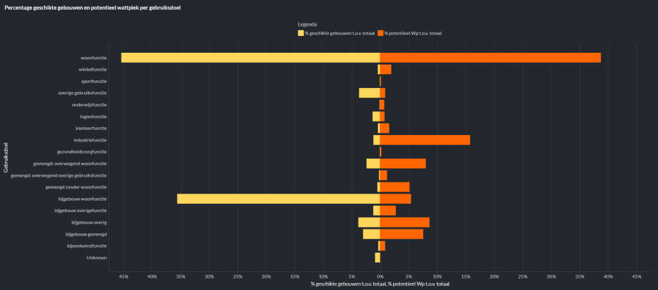Select the yellow Unknown bar
This screenshot has height=290, width=658.
(377, 258)
